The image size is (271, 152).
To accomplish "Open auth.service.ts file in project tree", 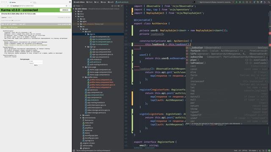I will (x=95, y=62).
